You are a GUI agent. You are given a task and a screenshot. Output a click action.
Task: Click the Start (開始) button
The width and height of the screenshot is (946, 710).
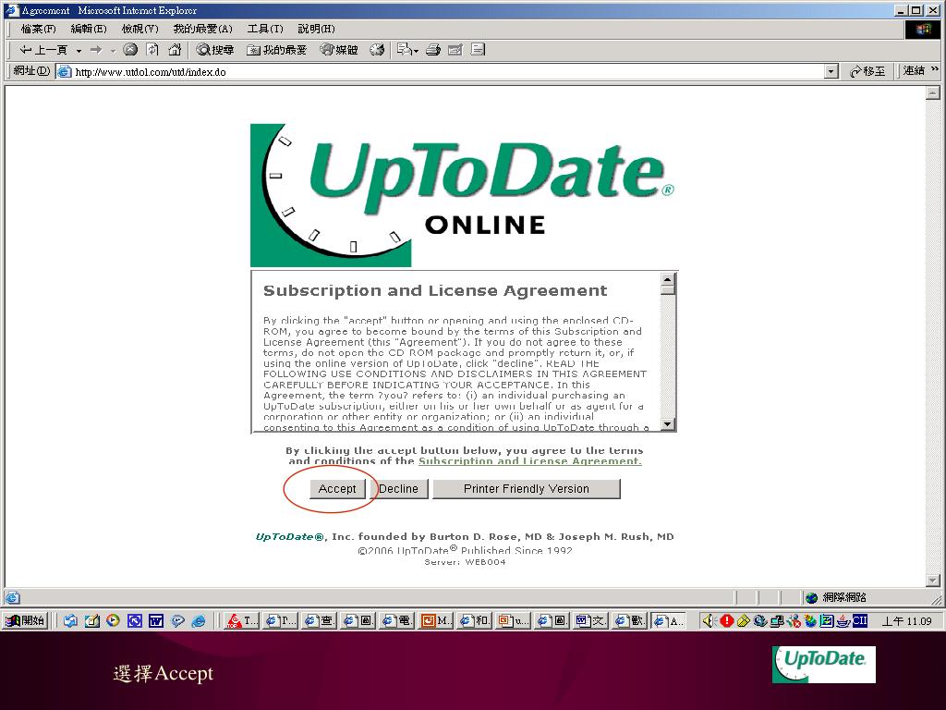tap(26, 620)
